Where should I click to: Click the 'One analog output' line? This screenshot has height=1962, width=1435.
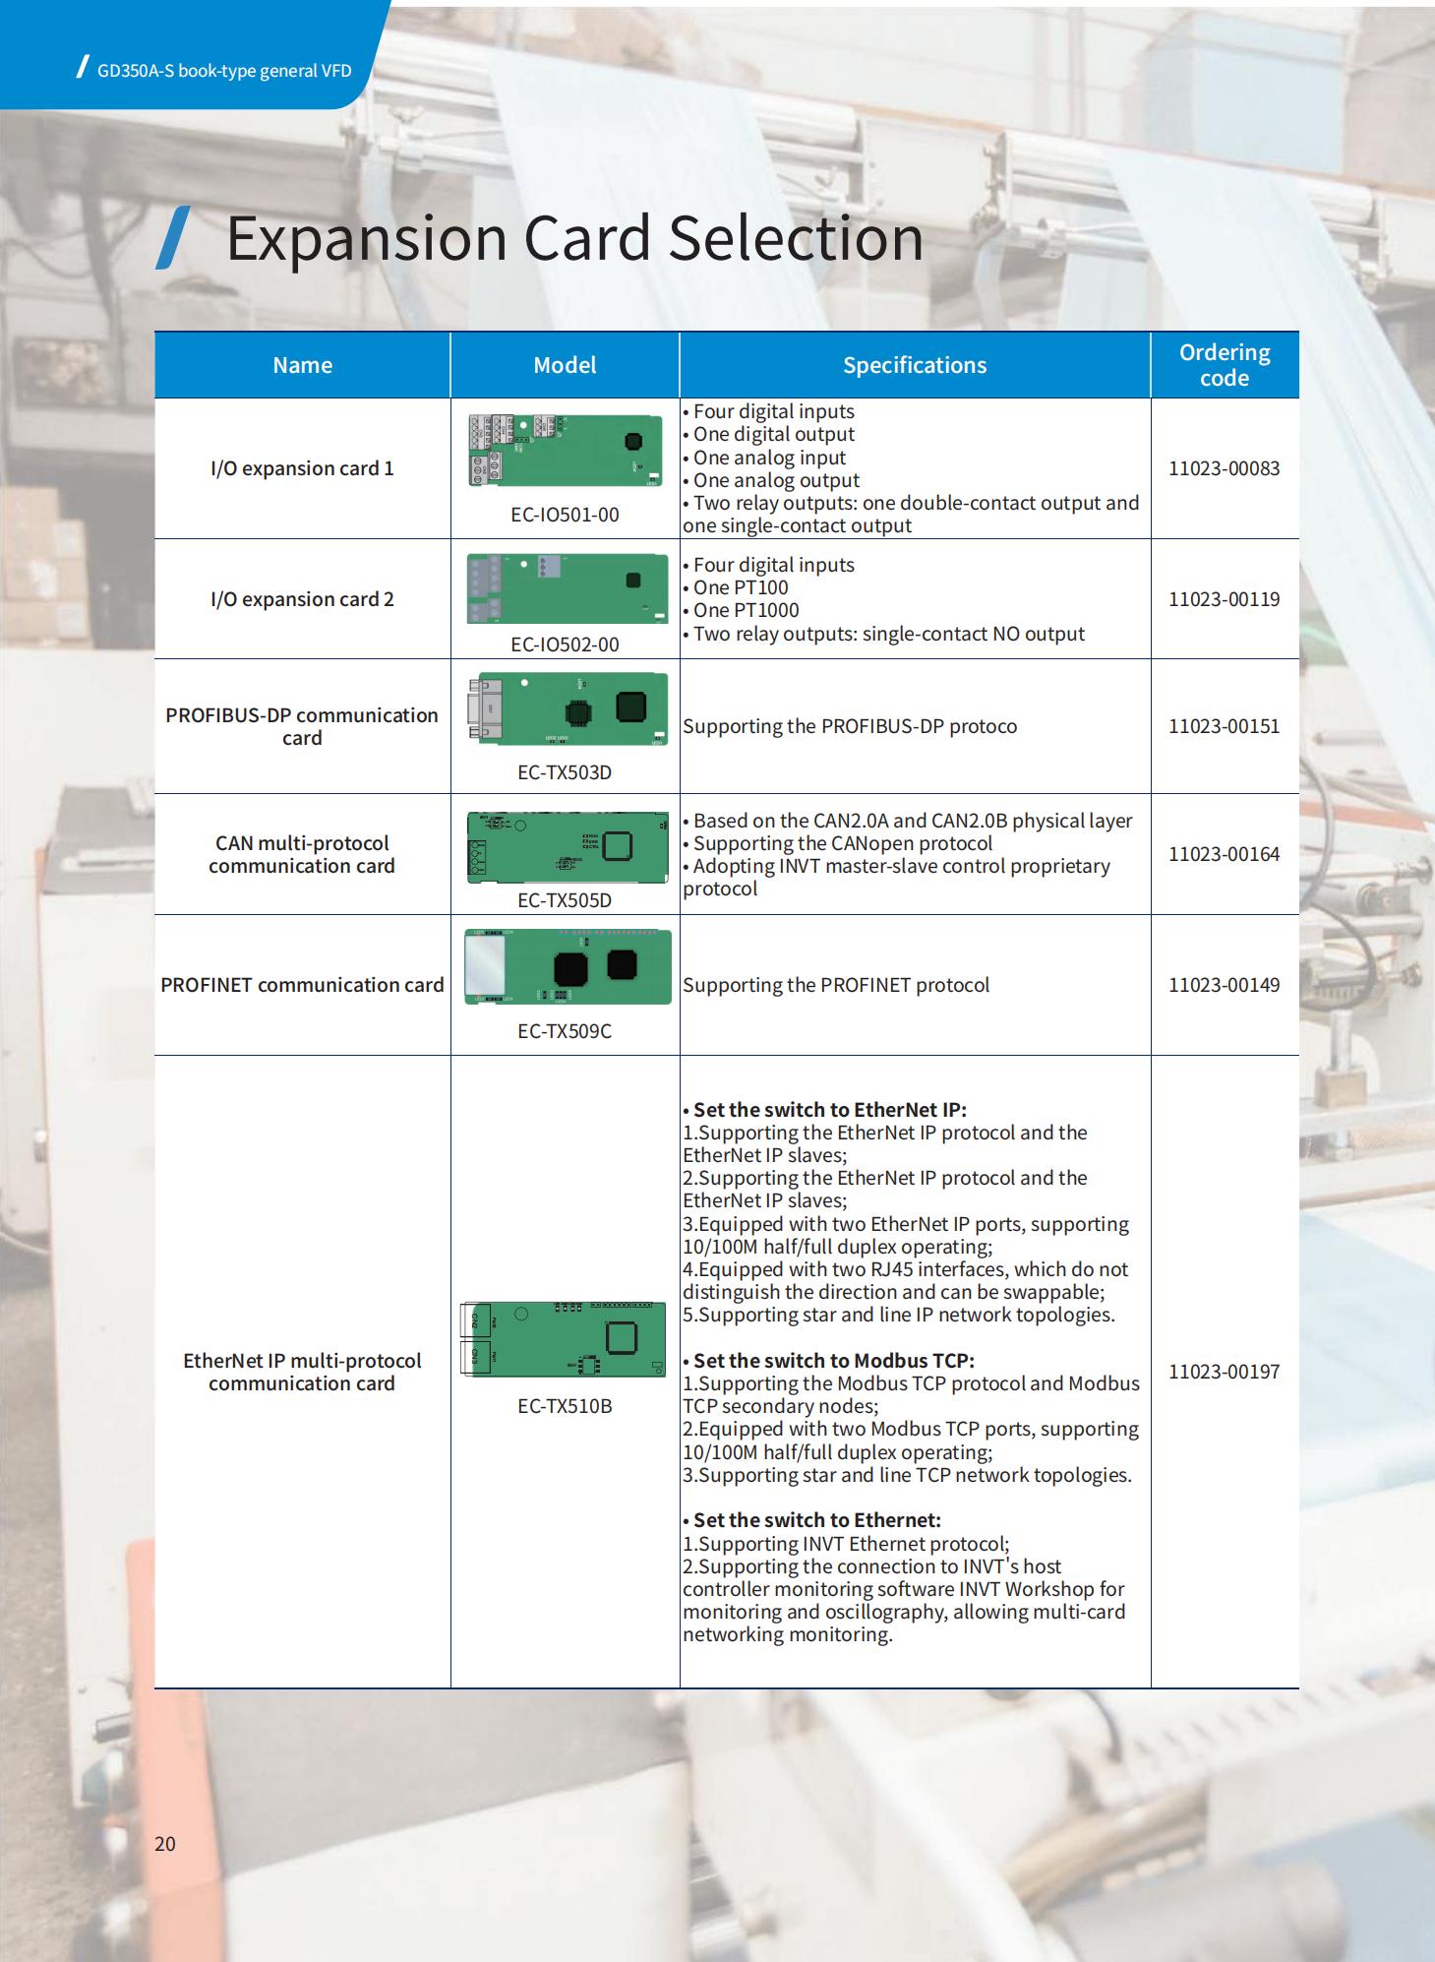point(771,480)
